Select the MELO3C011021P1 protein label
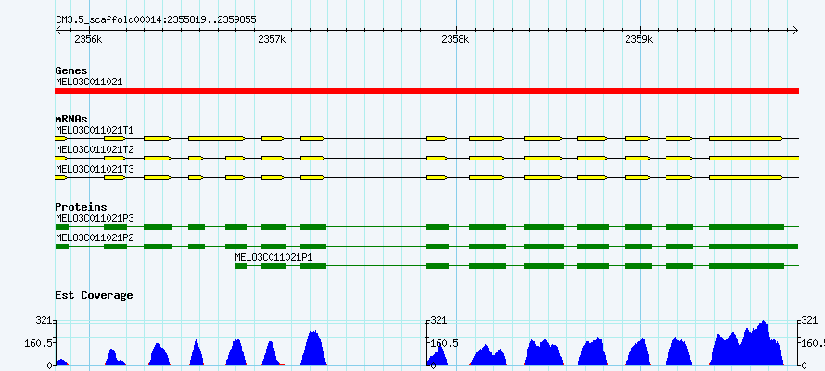Viewport: 825px width, 371px height. tap(274, 257)
